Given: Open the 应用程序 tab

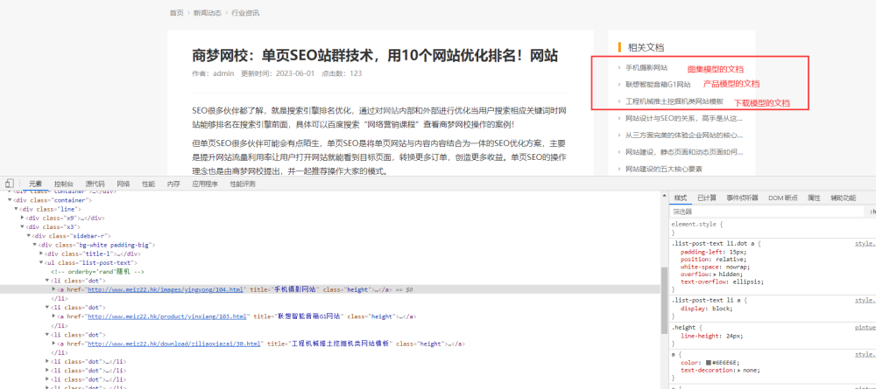Looking at the screenshot, I should pos(204,184).
